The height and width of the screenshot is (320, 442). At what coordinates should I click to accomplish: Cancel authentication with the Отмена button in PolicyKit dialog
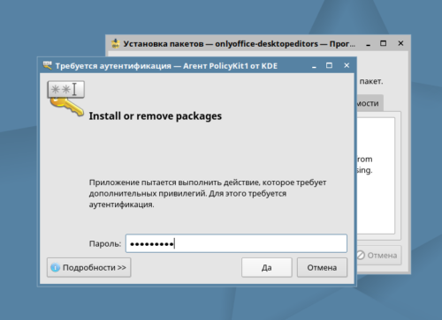click(322, 267)
